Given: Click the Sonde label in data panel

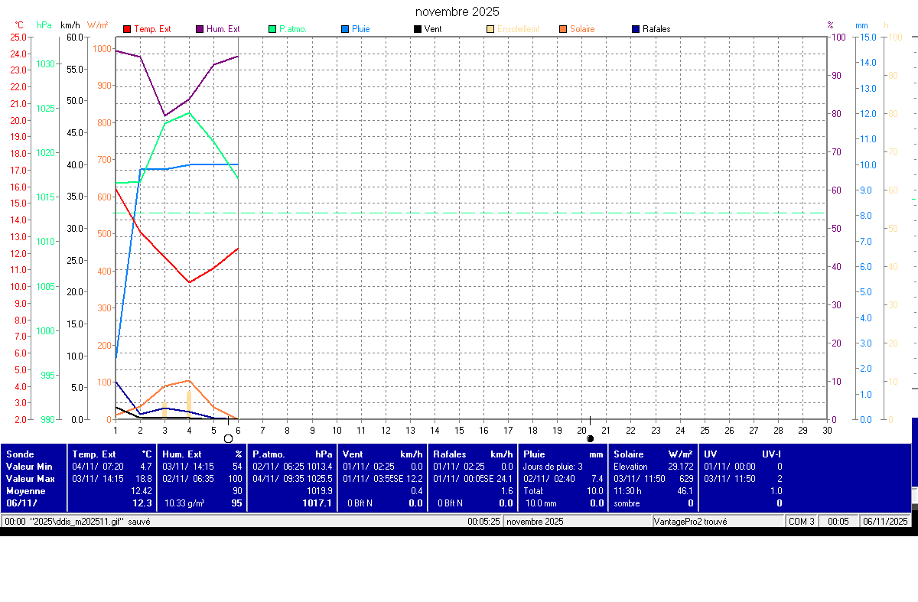Looking at the screenshot, I should click(20, 454).
